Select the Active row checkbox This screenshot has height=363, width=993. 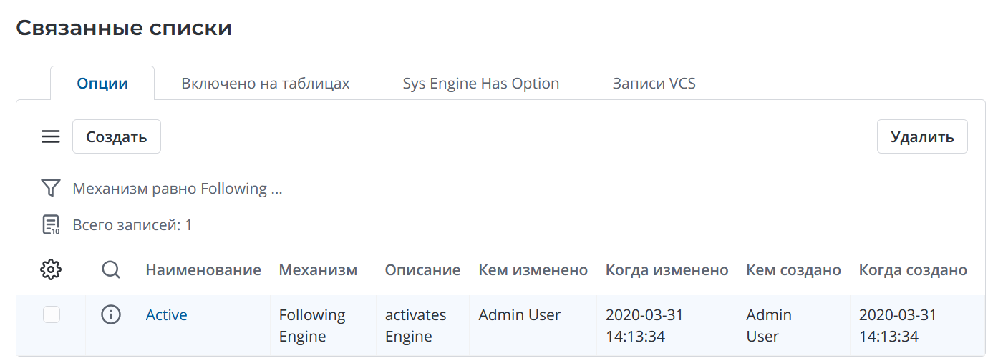click(52, 314)
